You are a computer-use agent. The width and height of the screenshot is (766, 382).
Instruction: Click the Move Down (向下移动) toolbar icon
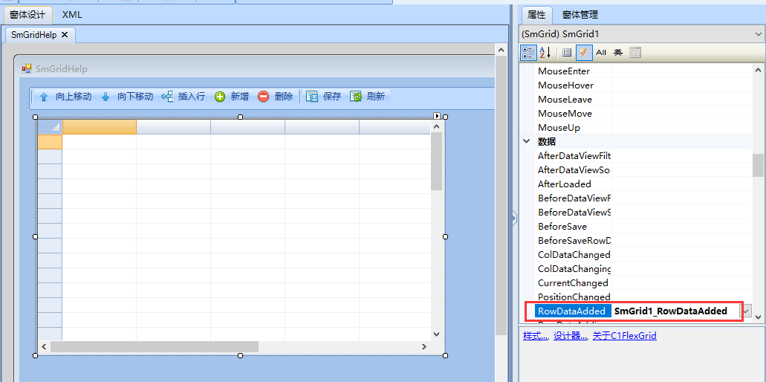click(105, 97)
